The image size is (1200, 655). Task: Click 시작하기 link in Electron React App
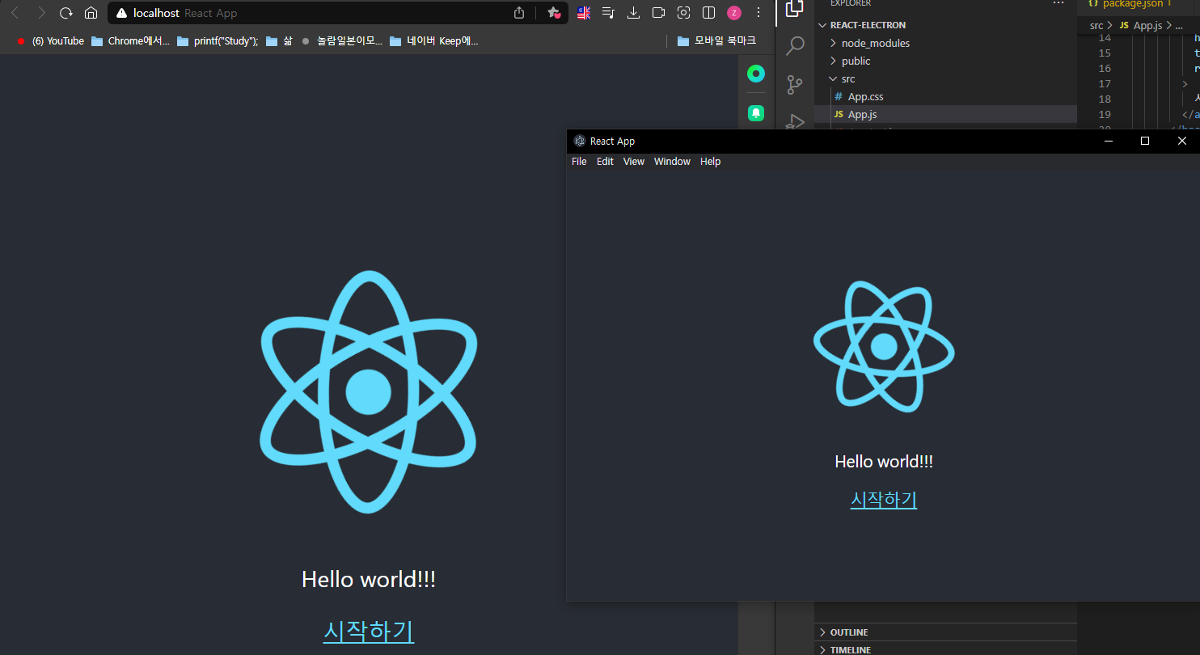[x=884, y=499]
